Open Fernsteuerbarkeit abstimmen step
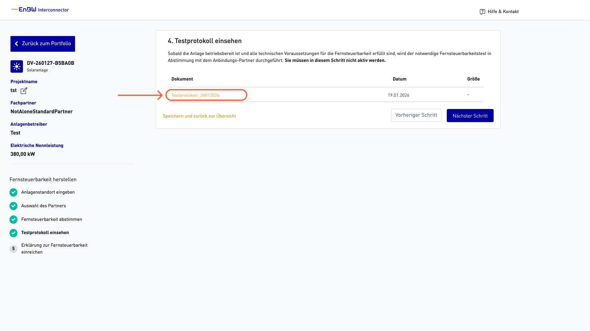The image size is (590, 331). 52,219
